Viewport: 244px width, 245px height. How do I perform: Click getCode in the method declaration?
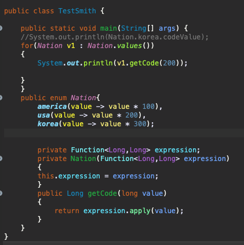click(x=102, y=193)
